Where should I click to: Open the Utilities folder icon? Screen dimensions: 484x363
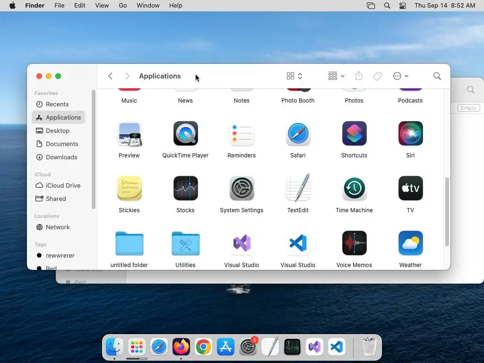pyautogui.click(x=185, y=243)
